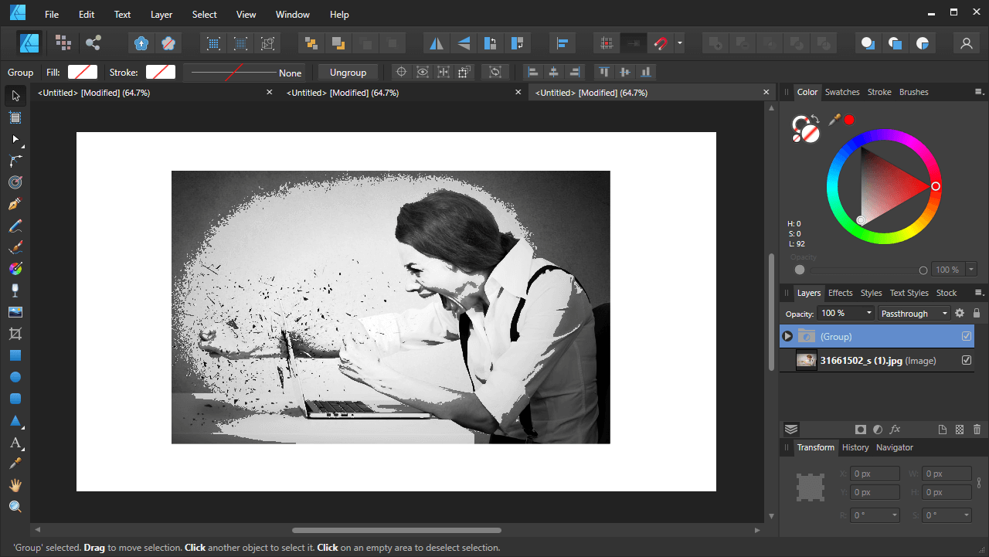Open the Passthrough blend mode dropdown
This screenshot has height=557, width=989.
[x=915, y=314]
